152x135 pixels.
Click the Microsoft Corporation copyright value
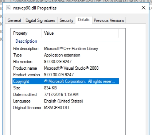79,81
